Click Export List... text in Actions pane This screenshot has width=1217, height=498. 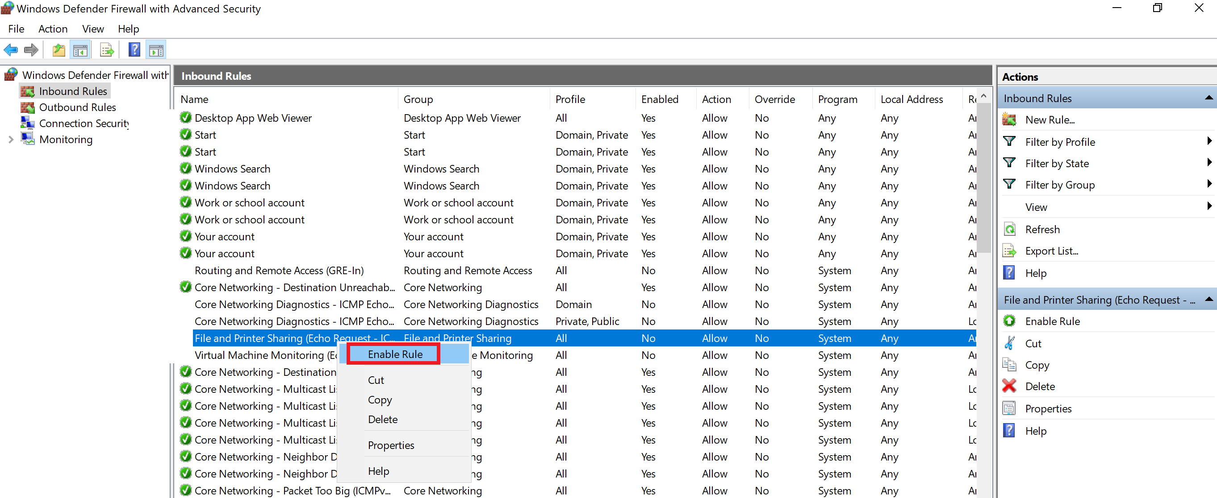click(x=1052, y=251)
